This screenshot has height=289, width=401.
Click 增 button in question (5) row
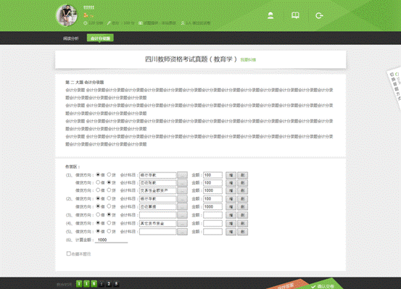click(231, 232)
